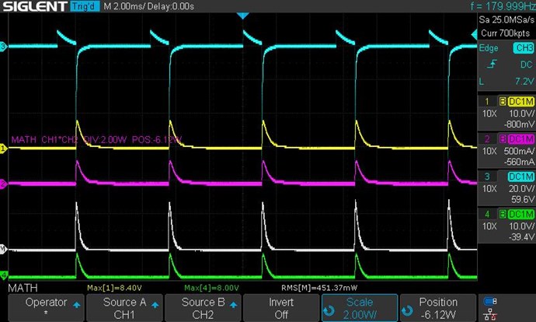Click the SIGLENT logo

[35, 6]
